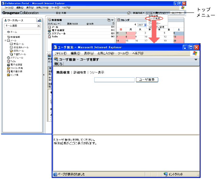Switch to ツリー表示 view
Image resolution: width=221 pixels, height=179 pixels.
97,73
